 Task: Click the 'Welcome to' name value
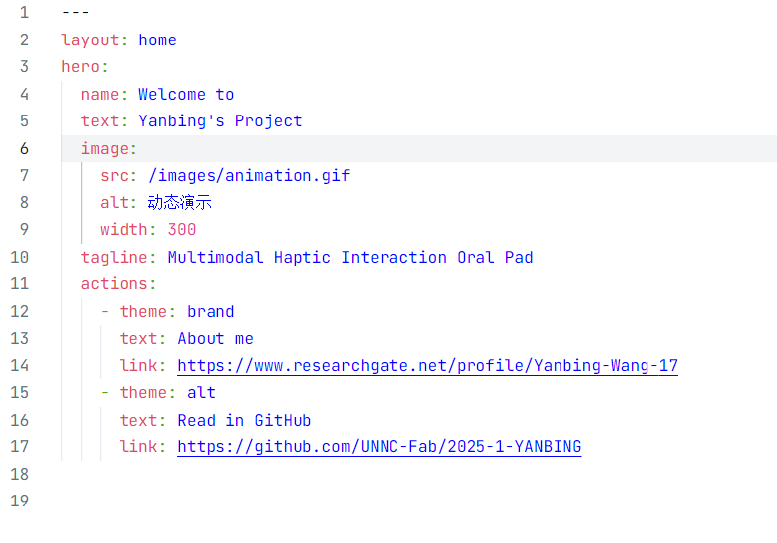tap(186, 94)
